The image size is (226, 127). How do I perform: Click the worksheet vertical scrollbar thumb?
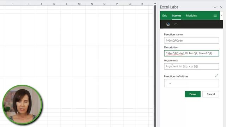[155, 66]
